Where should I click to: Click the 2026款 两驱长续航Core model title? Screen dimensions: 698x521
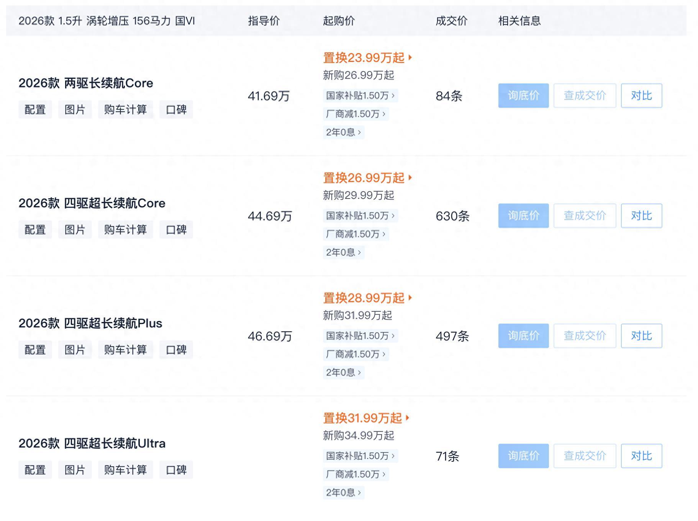pyautogui.click(x=86, y=83)
